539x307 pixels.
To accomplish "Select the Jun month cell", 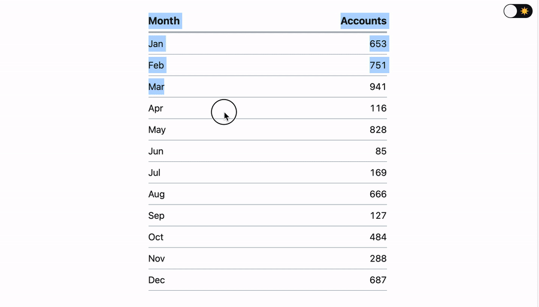I will click(156, 152).
